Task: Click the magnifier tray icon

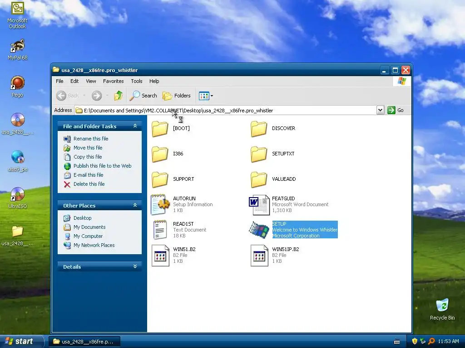Action: tap(431, 342)
